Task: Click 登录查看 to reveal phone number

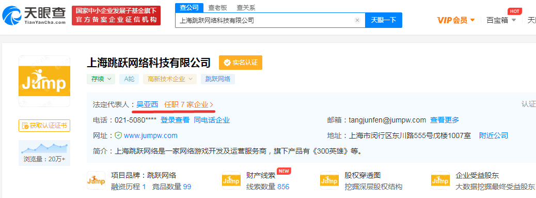Action: pyautogui.click(x=175, y=120)
